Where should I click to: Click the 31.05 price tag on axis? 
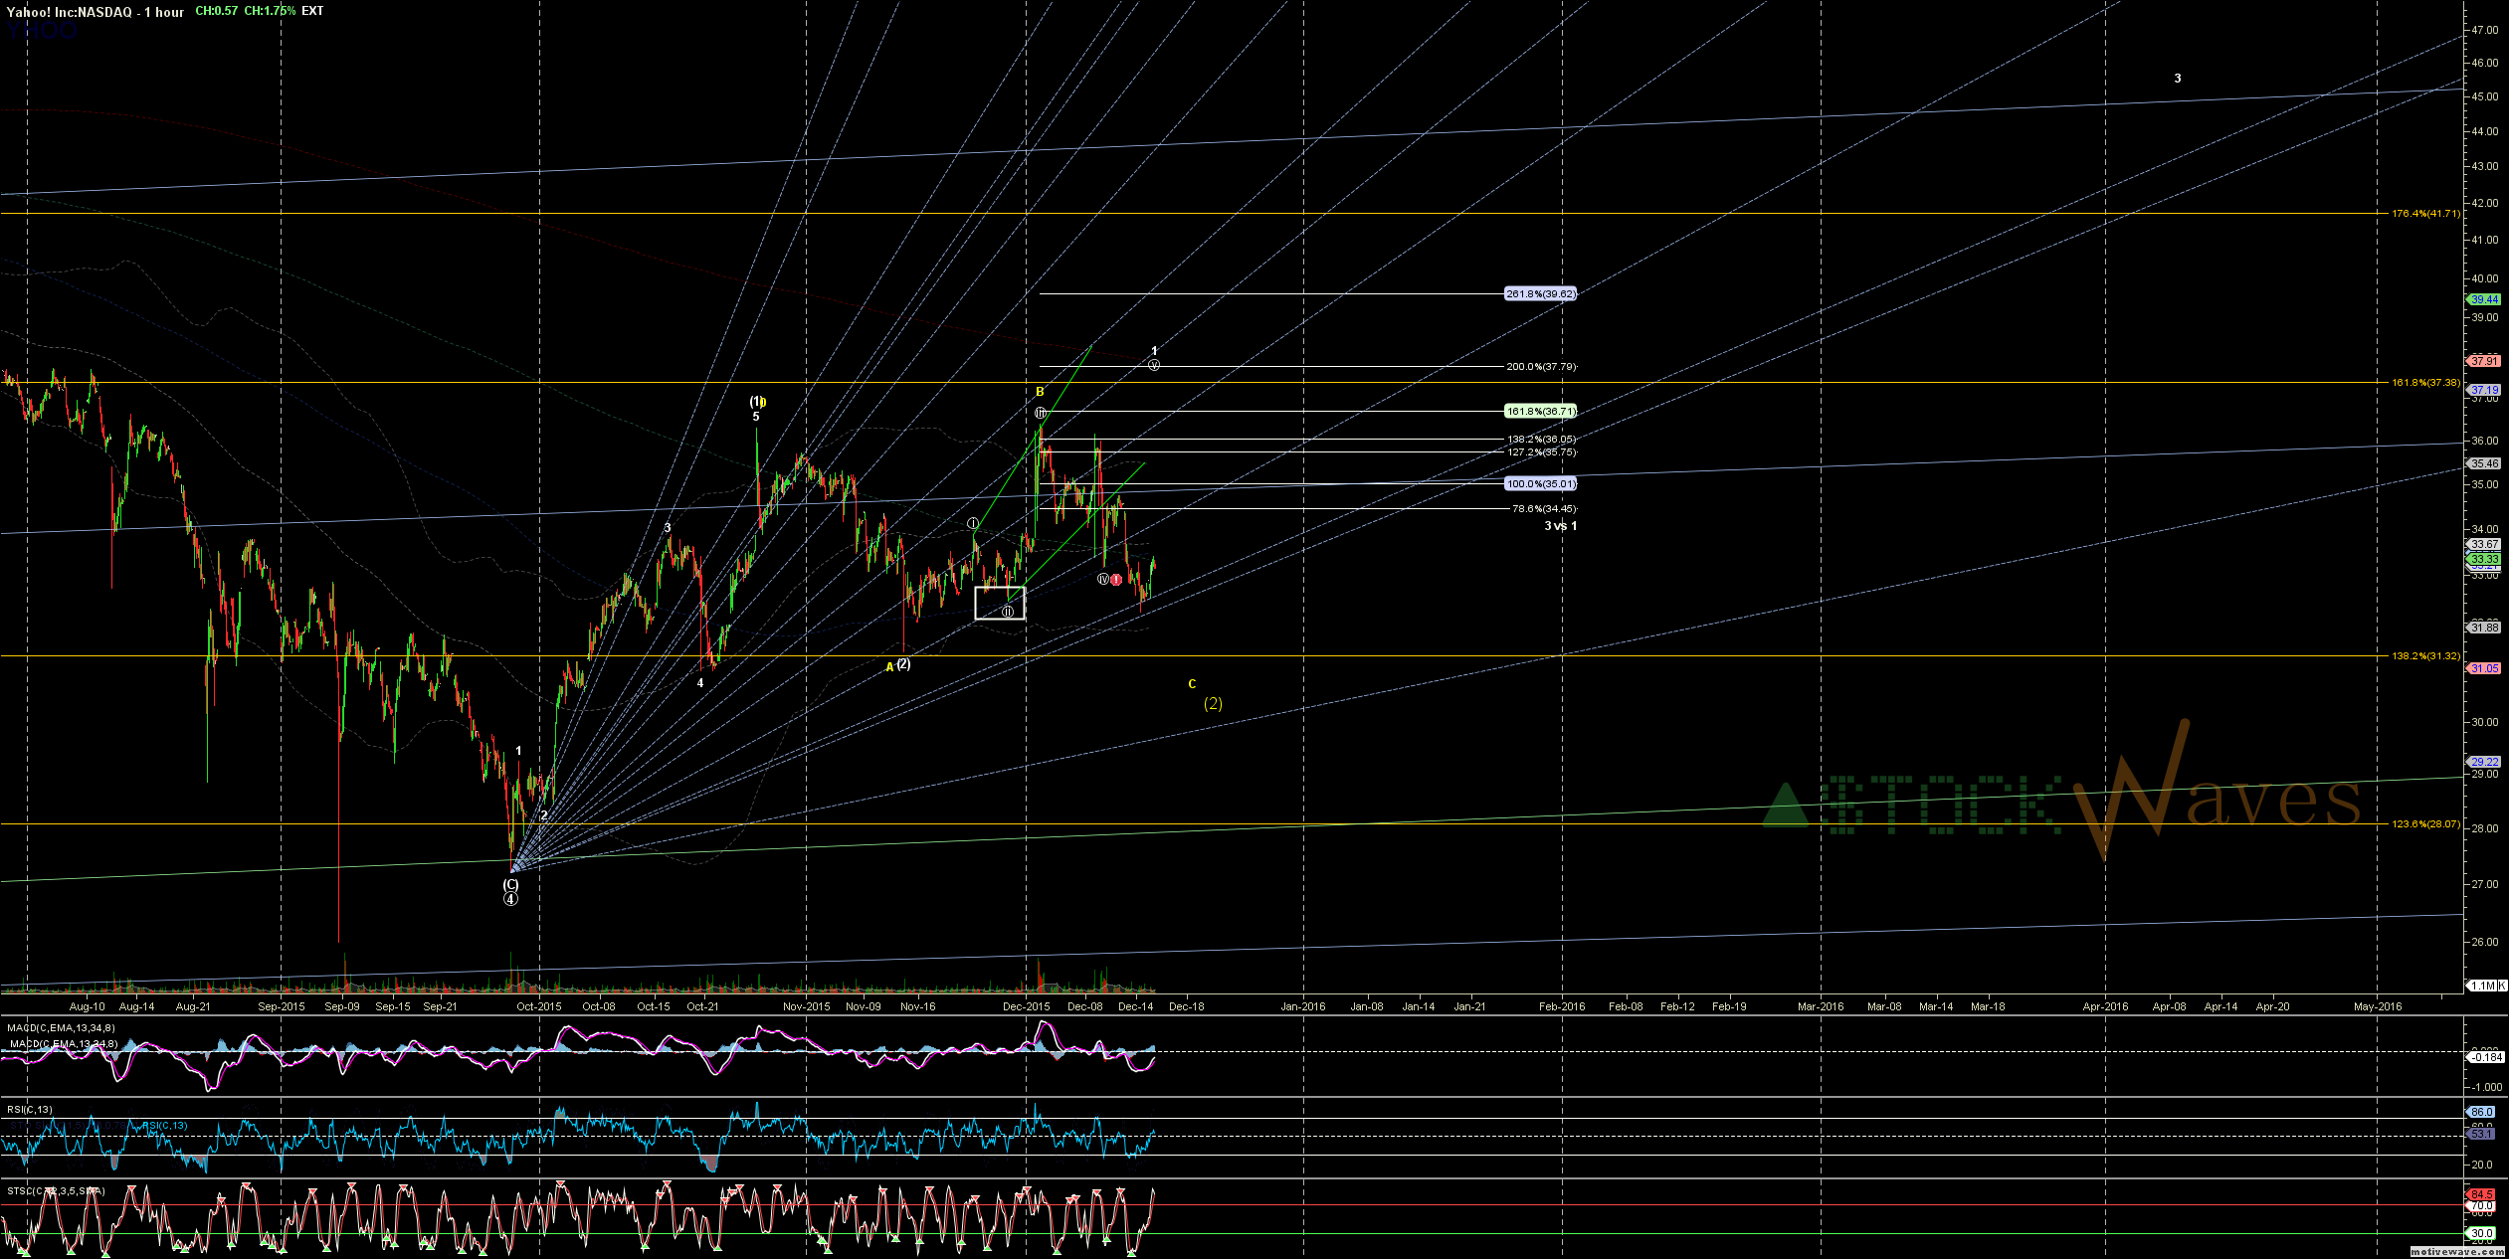2483,669
